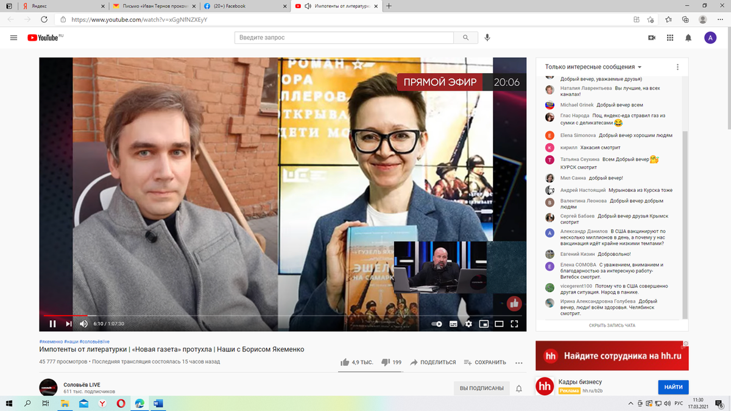Image resolution: width=731 pixels, height=411 pixels.
Task: Toggle autoplay in the player controls
Action: coord(436,324)
